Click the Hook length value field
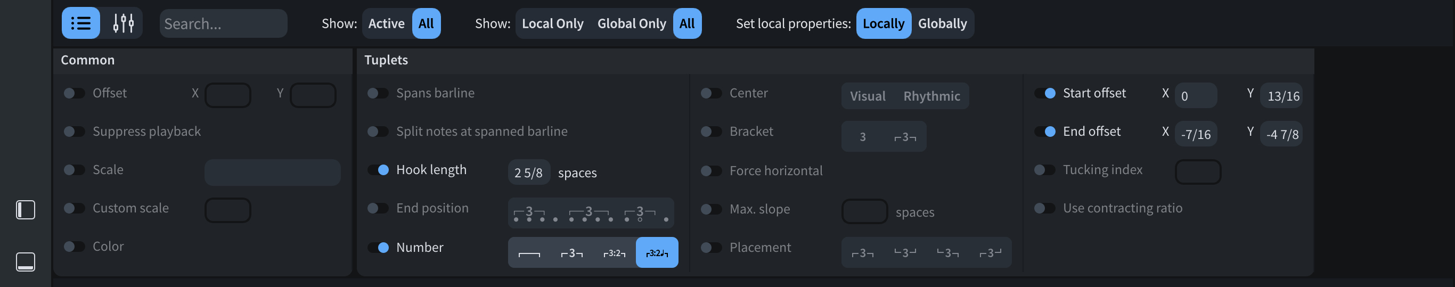 click(529, 173)
